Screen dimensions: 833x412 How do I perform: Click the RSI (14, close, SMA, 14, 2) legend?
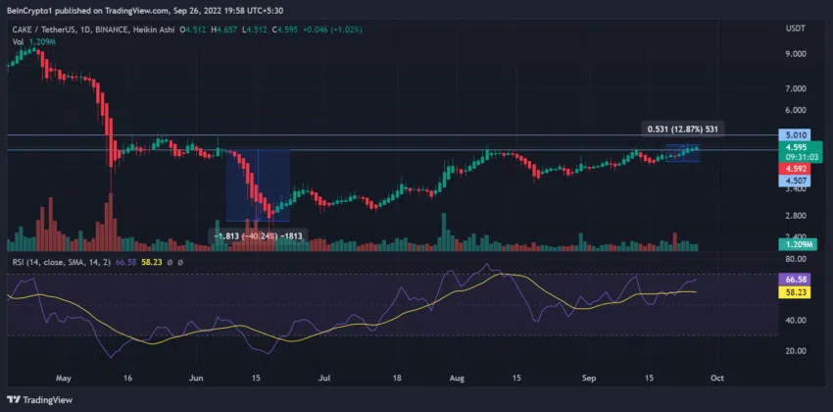pos(78,262)
